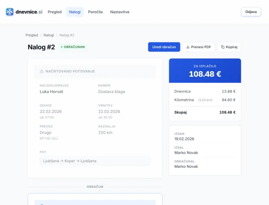Screen dimensions: 269x205
Task: Click the Obračunan status badge
Action: pyautogui.click(x=73, y=47)
